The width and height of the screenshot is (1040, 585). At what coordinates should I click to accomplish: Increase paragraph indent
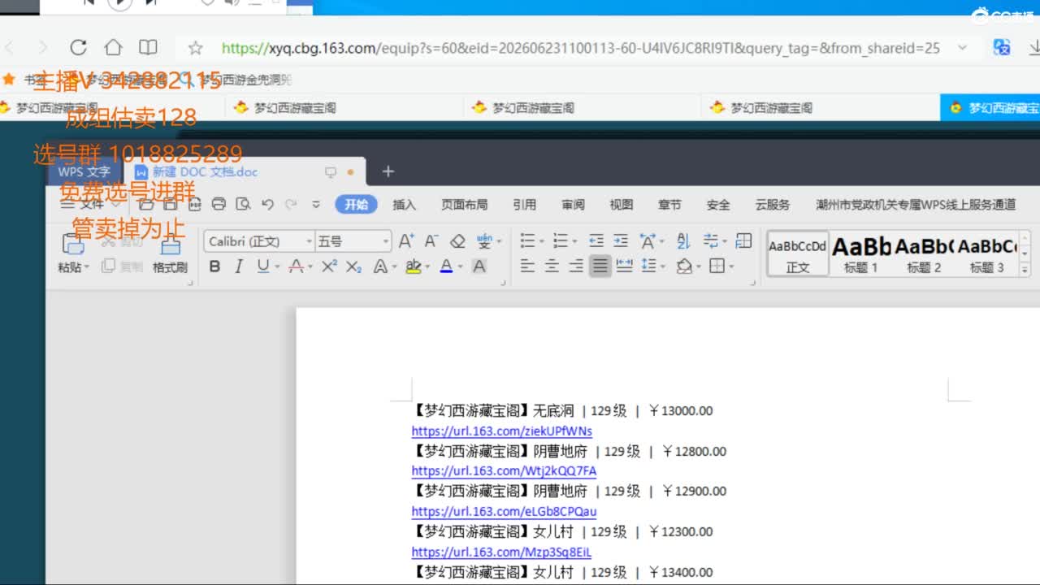tap(621, 241)
